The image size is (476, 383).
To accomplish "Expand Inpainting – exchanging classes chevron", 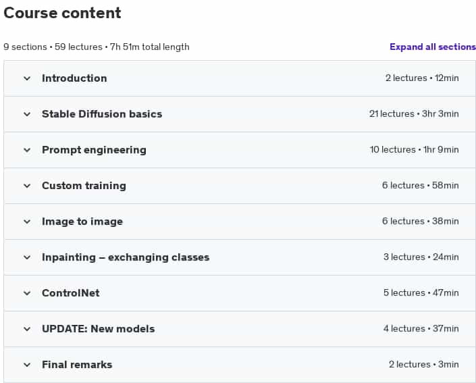I will 27,257.
